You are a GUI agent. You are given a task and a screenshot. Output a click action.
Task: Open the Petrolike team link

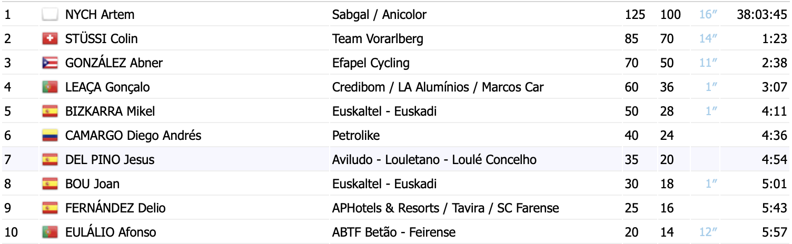coord(356,136)
